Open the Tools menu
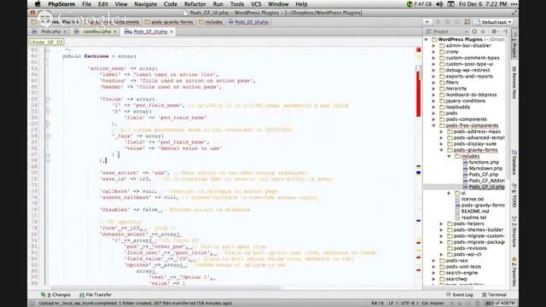Viewport: 546px width, 307px height. coord(237,4)
